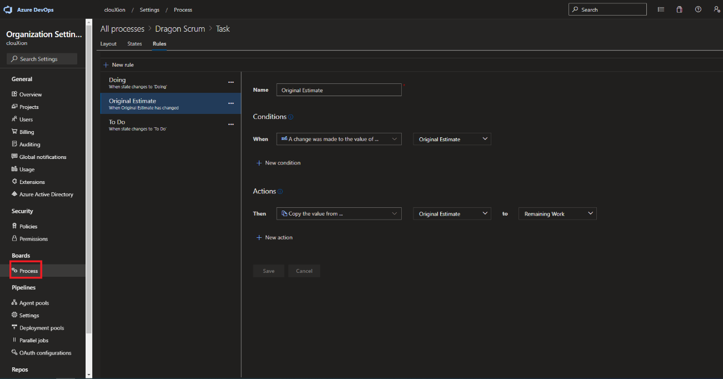The image size is (723, 379).
Task: Switch to the Layout tab
Action: [108, 44]
